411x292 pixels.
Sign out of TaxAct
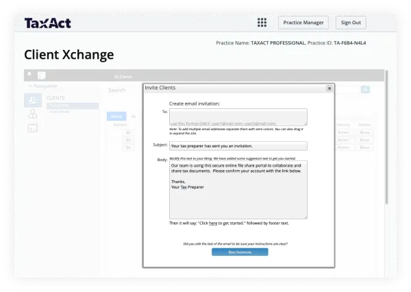tap(351, 23)
